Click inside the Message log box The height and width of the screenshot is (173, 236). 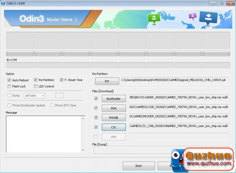pyautogui.click(x=44, y=134)
